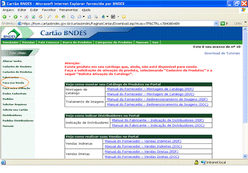Viewport: 248px width, 173px height.
Task: Open Search with the magnifier icon
Action: coord(50,16)
